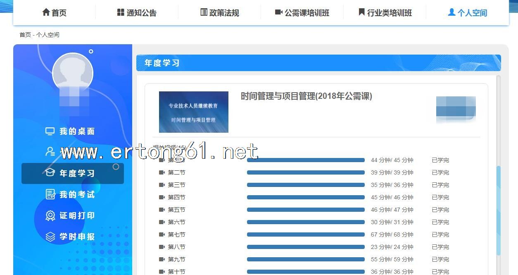The height and width of the screenshot is (275, 518).
Task: Click the user icon beside 个人空间
Action: tap(451, 12)
